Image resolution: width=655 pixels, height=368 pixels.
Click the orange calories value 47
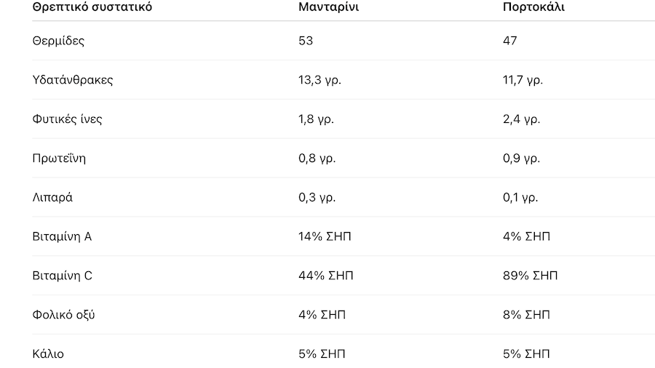coord(509,41)
